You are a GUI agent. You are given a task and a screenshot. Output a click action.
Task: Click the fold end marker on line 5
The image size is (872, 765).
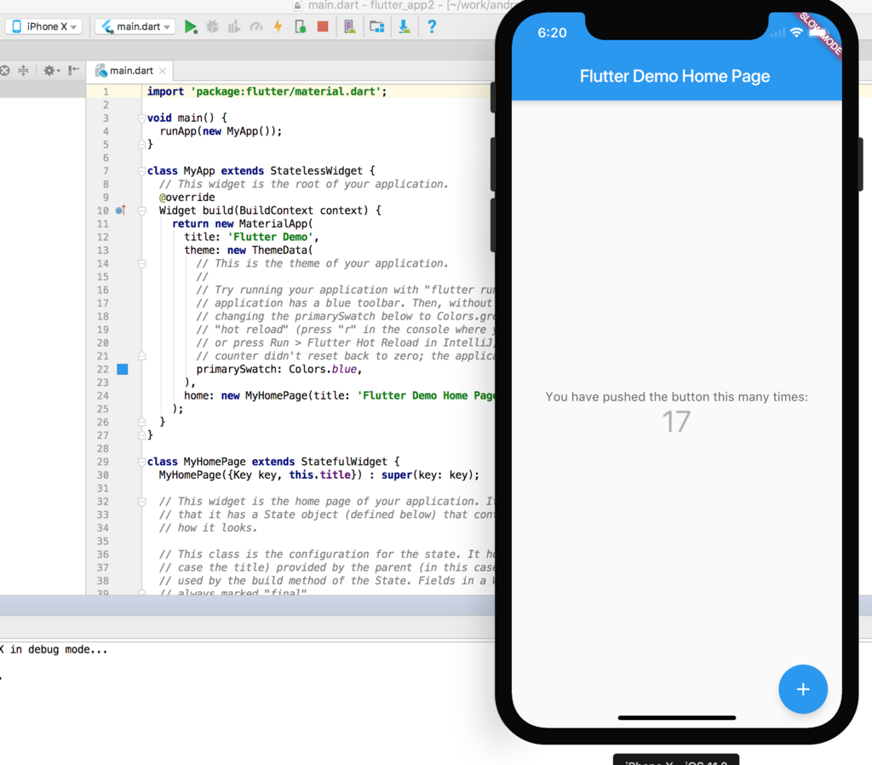click(141, 145)
